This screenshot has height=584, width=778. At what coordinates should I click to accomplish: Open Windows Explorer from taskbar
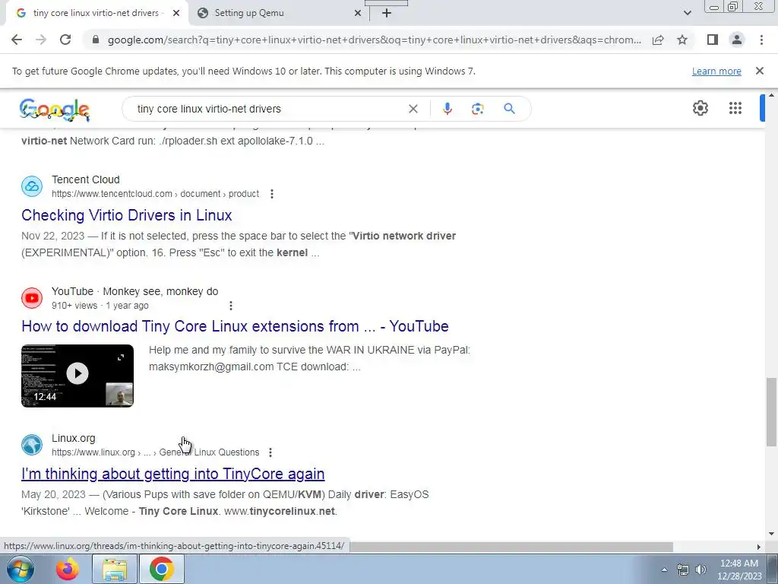tap(115, 569)
